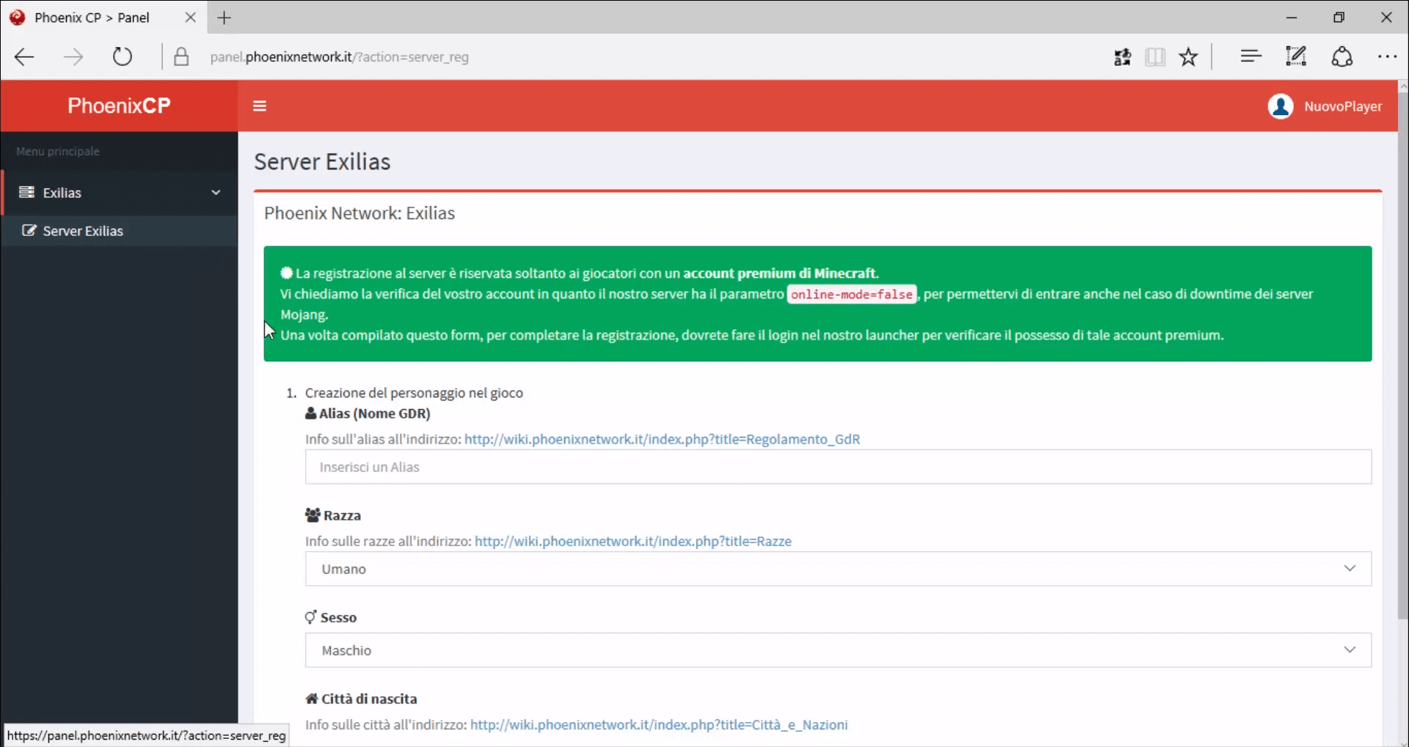
Task: Add page to favorites with star icon
Action: 1188,57
